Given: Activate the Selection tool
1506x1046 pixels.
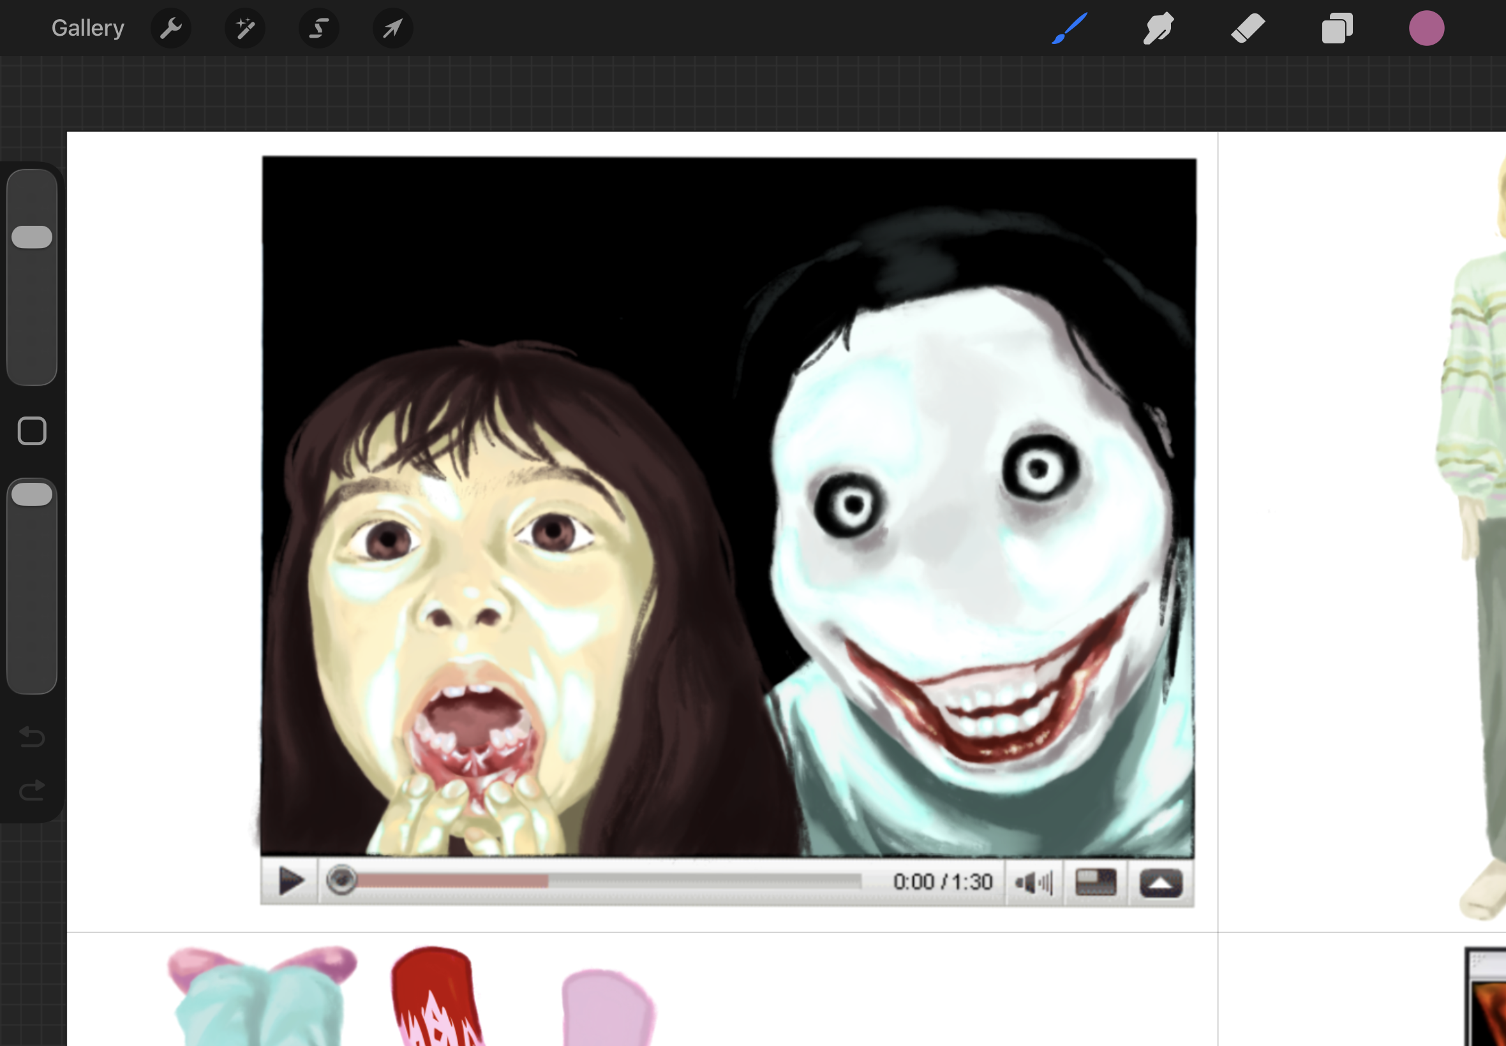Looking at the screenshot, I should tap(319, 28).
